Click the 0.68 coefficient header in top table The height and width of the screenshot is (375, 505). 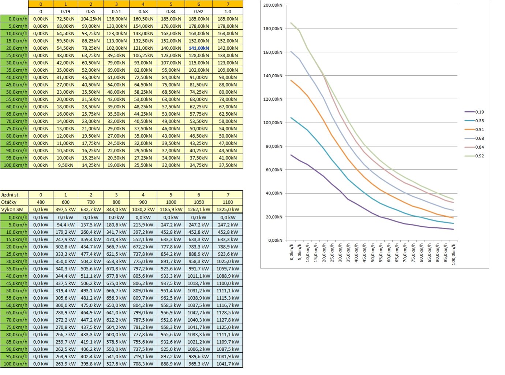pos(143,11)
